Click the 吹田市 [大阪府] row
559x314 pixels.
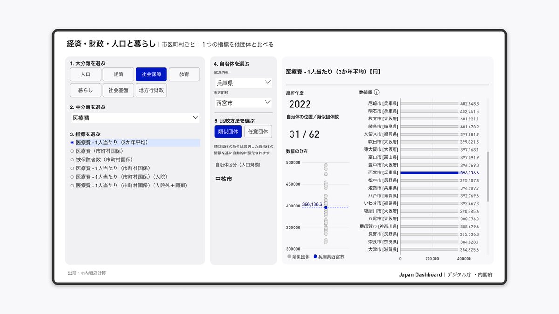[x=424, y=142]
